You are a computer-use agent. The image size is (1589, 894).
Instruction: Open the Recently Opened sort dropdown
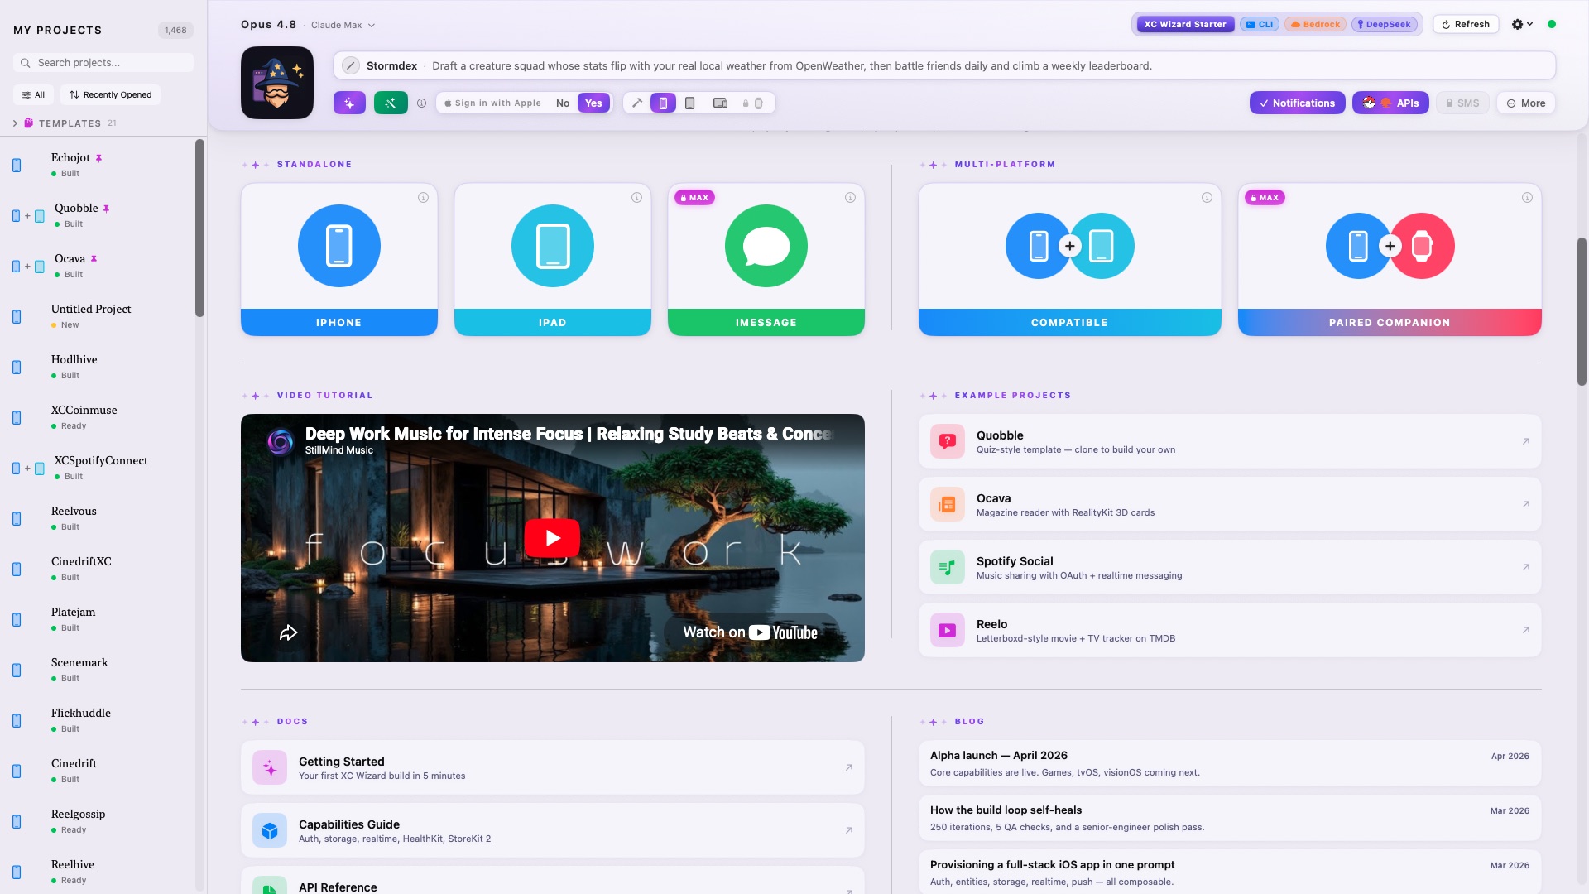tap(111, 94)
